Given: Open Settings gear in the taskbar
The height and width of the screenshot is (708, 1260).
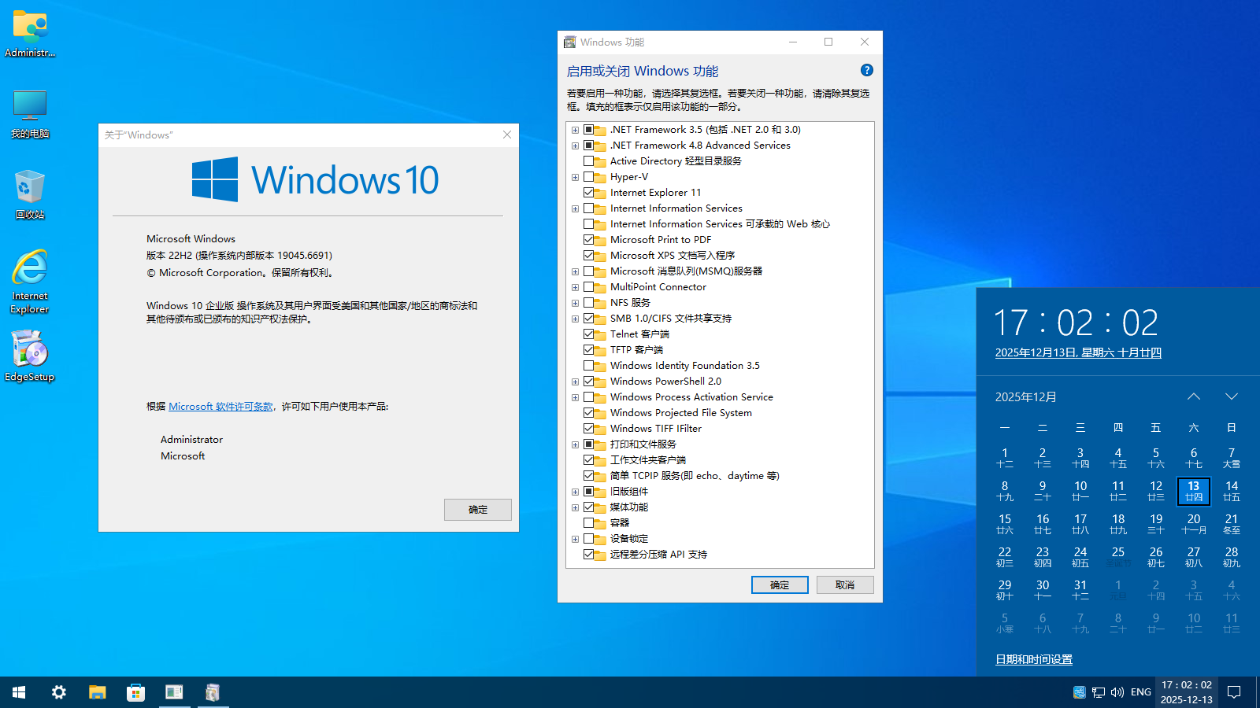Looking at the screenshot, I should [58, 692].
